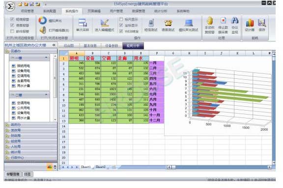Click the telephone 语音测试 icon
The height and width of the screenshot is (188, 283).
pos(168,23)
